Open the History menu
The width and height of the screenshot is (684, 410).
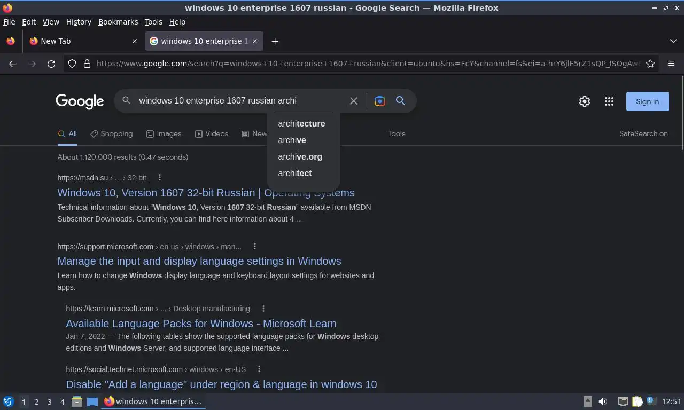coord(79,22)
